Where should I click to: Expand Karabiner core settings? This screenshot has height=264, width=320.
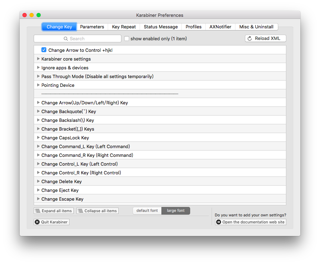coord(38,59)
